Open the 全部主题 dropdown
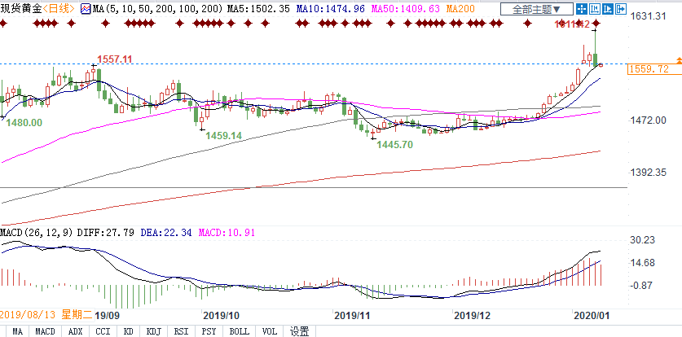The image size is (682, 337). pyautogui.click(x=542, y=9)
